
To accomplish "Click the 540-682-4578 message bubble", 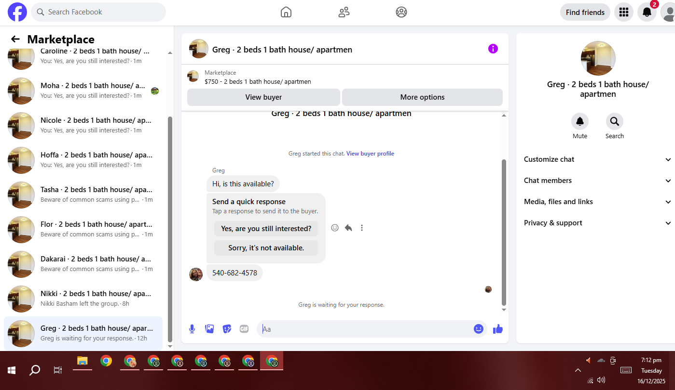I will point(234,273).
